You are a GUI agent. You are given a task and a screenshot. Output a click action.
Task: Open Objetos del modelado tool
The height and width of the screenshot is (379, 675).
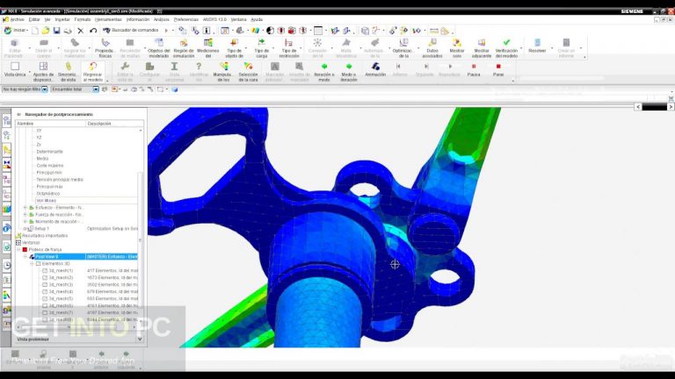coord(159,47)
